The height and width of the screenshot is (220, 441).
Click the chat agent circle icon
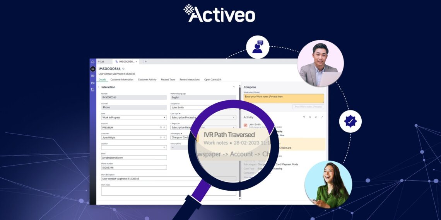(x=258, y=47)
